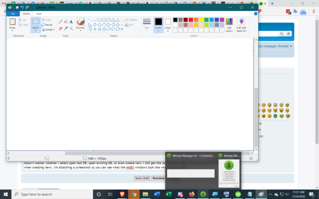Open the shape Outline dropdown
319x199 pixels.
click(x=132, y=20)
